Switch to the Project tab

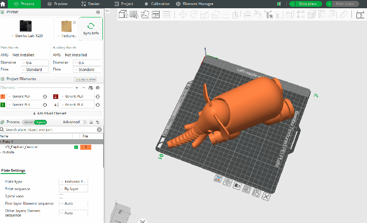[x=124, y=4]
